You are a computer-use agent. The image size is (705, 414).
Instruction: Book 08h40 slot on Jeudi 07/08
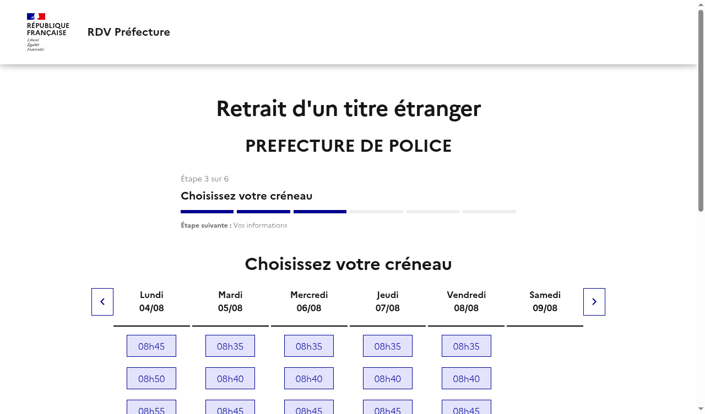tap(388, 378)
